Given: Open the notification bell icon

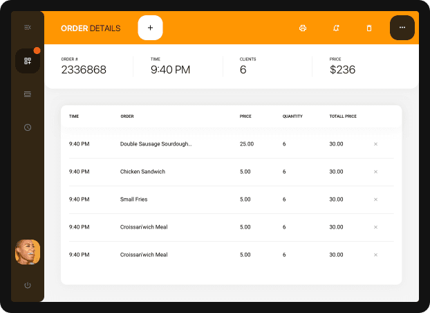Looking at the screenshot, I should tap(336, 28).
